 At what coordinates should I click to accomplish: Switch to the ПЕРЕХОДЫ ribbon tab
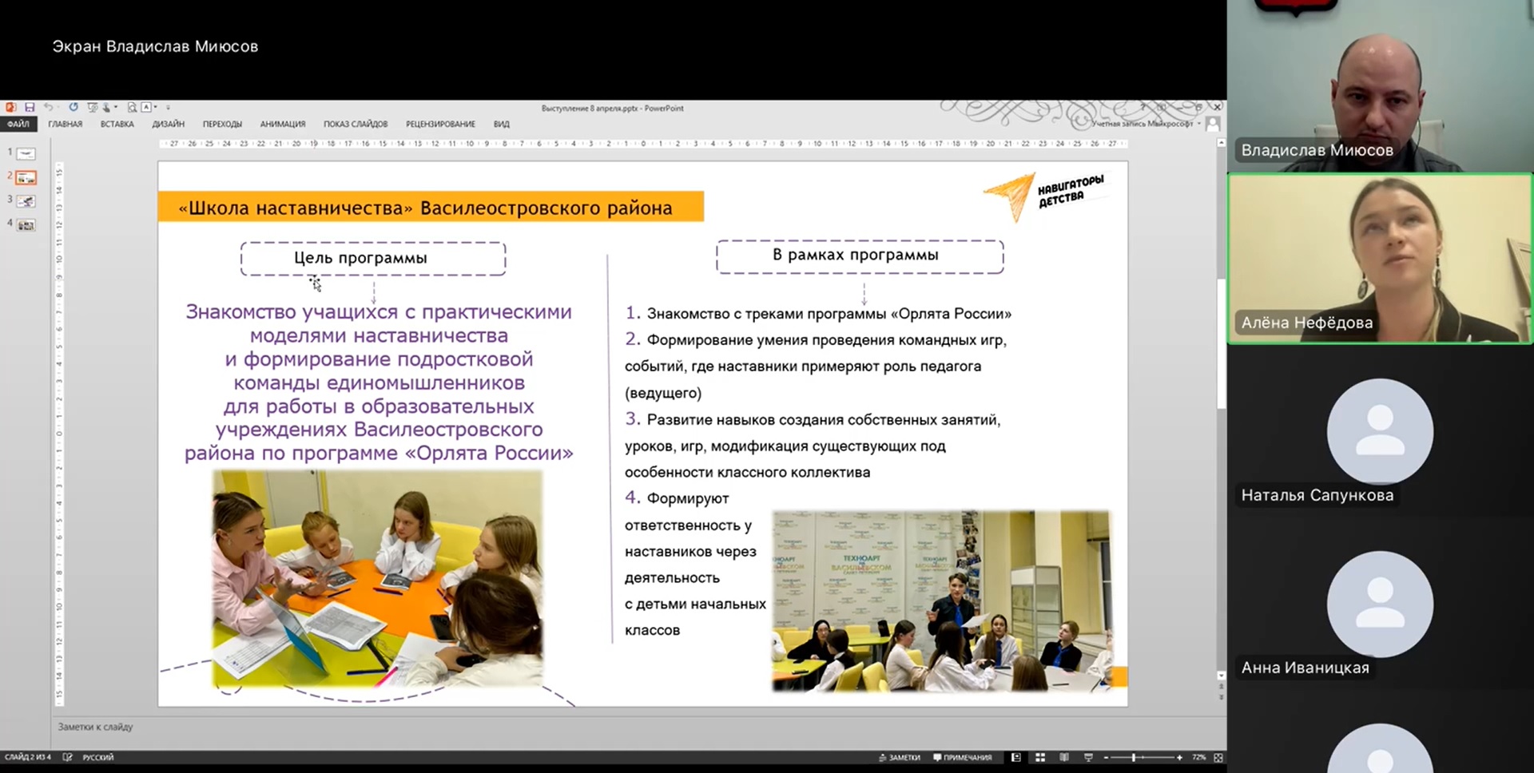(x=222, y=124)
